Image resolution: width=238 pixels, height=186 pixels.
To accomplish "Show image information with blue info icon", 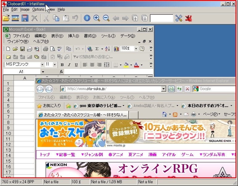I will pyautogui.click(x=87, y=18).
